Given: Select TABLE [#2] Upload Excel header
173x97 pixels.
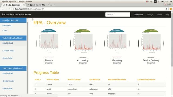Looking at the screenshot, I should click(x=13, y=68).
